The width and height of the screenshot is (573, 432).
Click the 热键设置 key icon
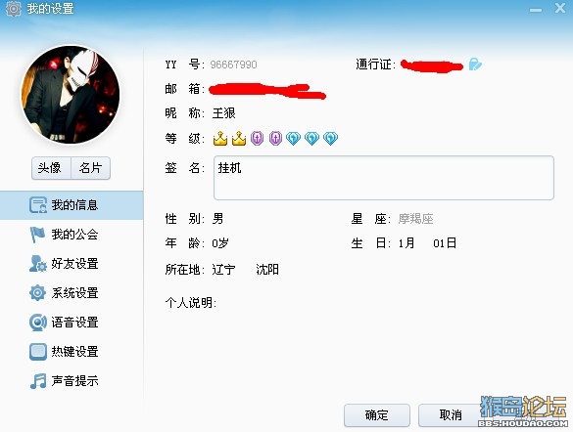[38, 352]
